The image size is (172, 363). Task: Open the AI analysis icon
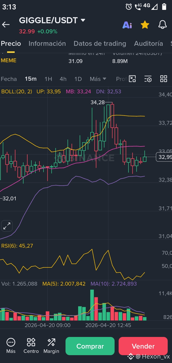127,25
